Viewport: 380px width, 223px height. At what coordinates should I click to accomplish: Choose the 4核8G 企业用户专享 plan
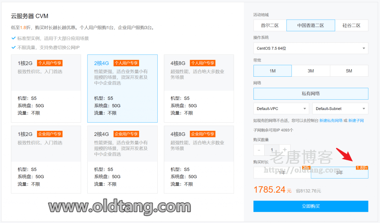click(x=199, y=159)
